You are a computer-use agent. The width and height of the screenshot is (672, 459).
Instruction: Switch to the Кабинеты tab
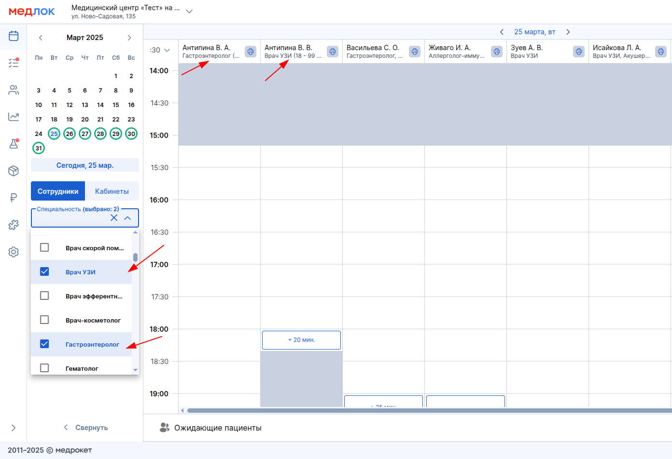click(112, 191)
